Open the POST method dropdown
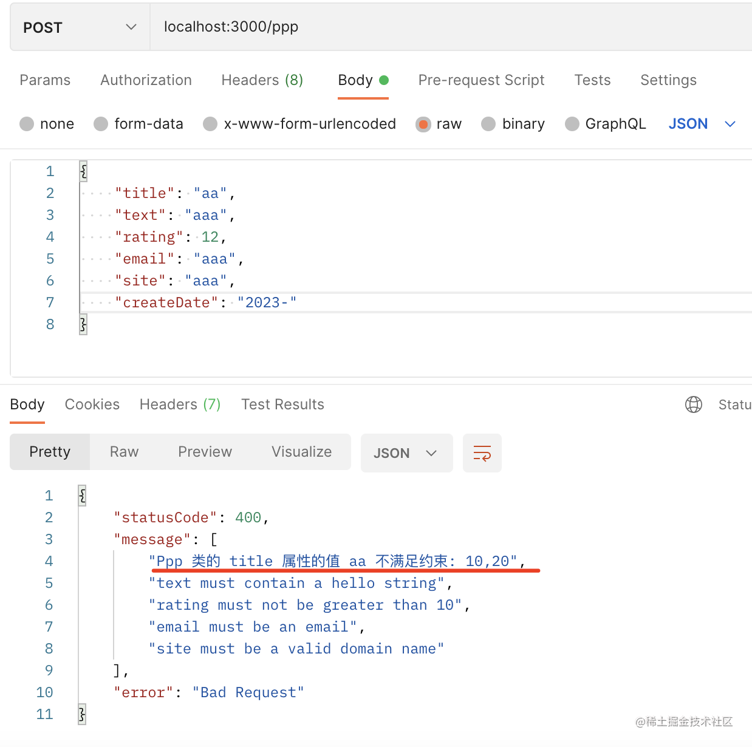The width and height of the screenshot is (752, 747). [x=80, y=27]
